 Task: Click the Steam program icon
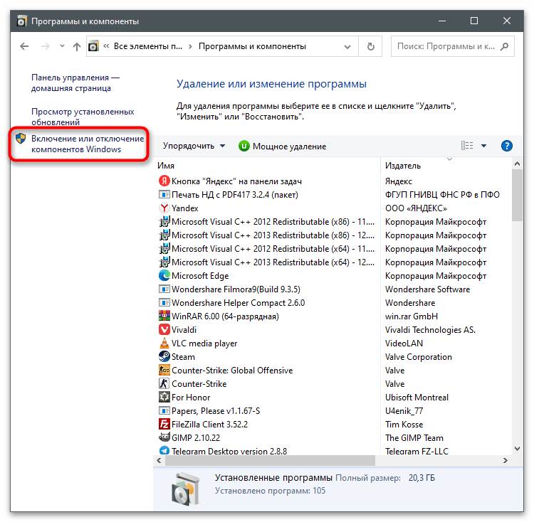pyautogui.click(x=164, y=356)
